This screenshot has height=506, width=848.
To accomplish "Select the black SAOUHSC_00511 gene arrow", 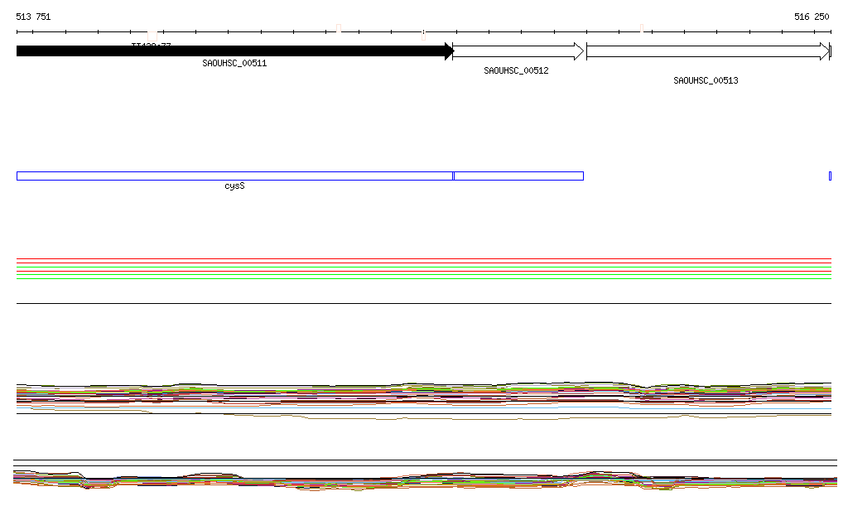I will pos(232,51).
